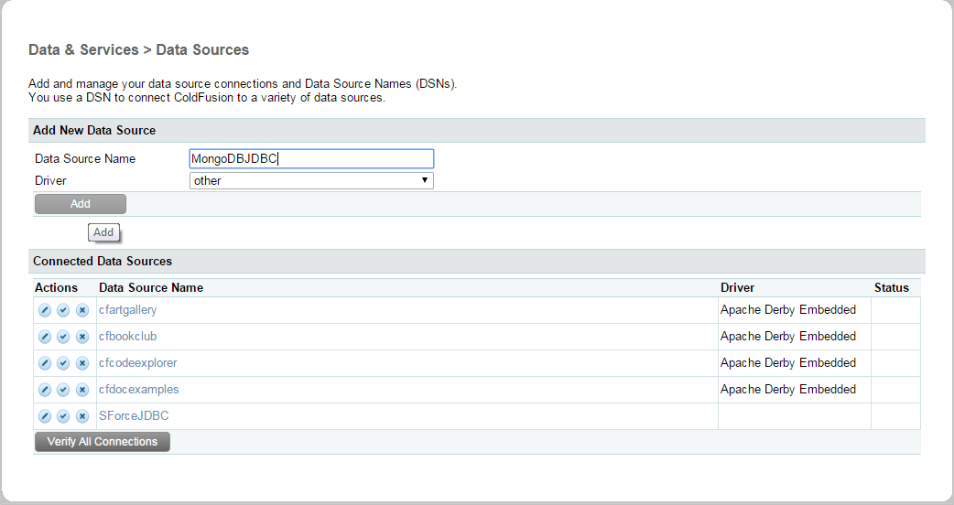
Task: Delete the SForceJDBC data source
Action: [x=81, y=417]
